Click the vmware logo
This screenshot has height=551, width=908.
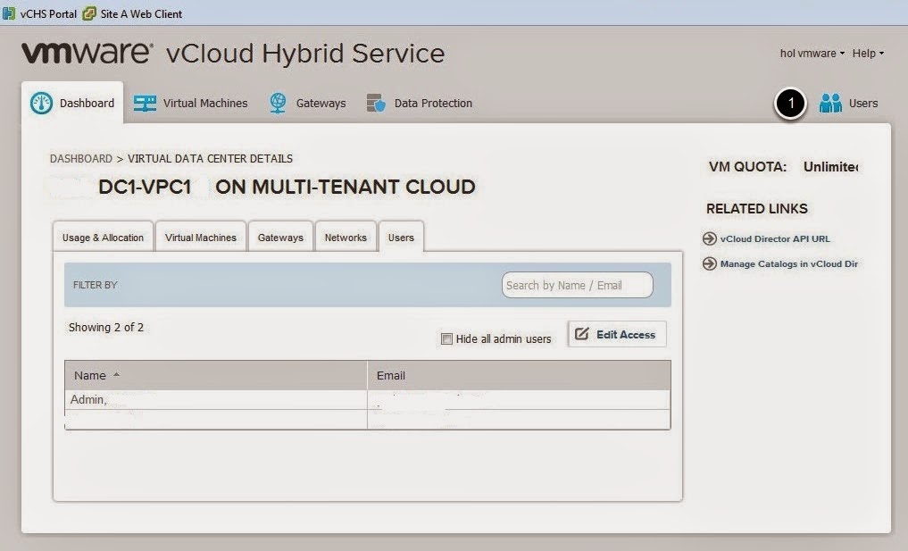click(87, 53)
